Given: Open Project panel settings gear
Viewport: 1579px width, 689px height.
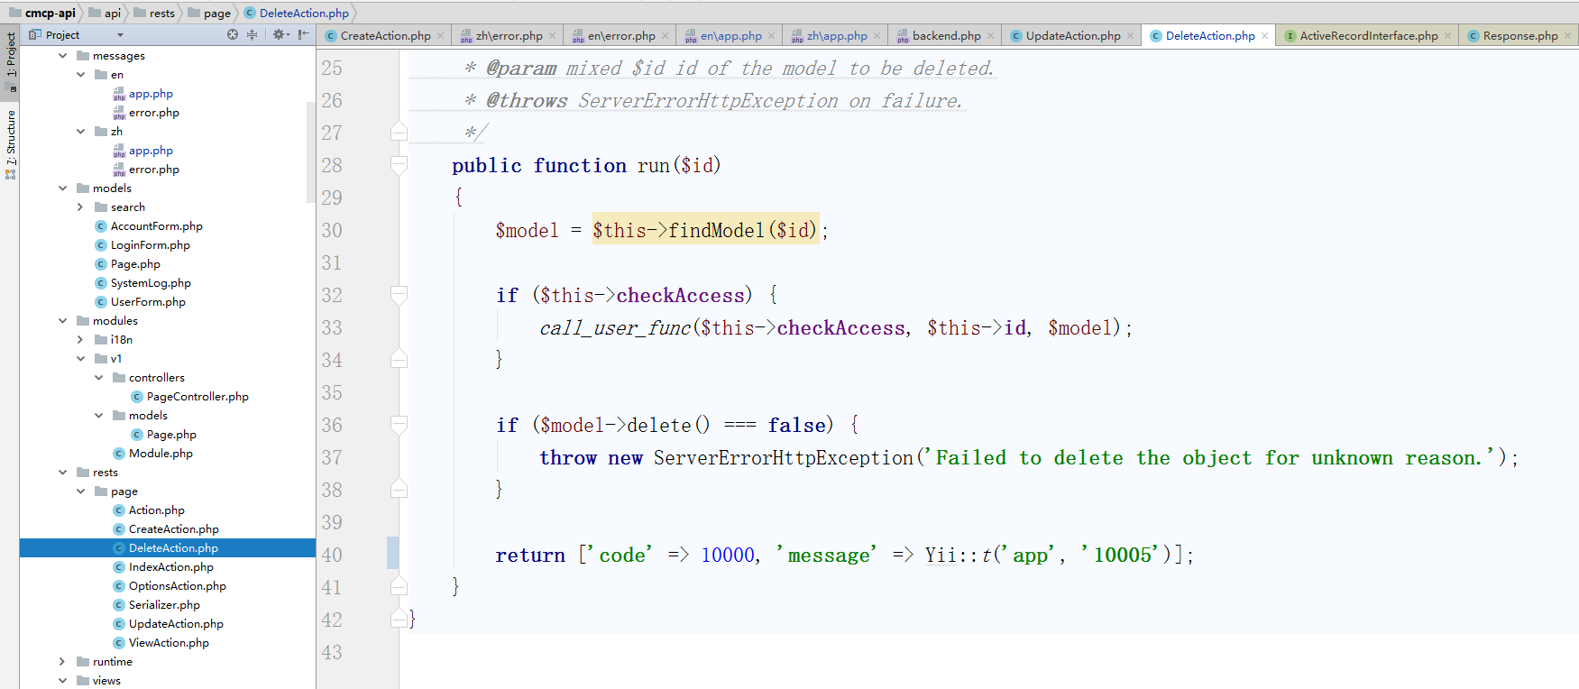Looking at the screenshot, I should (279, 35).
